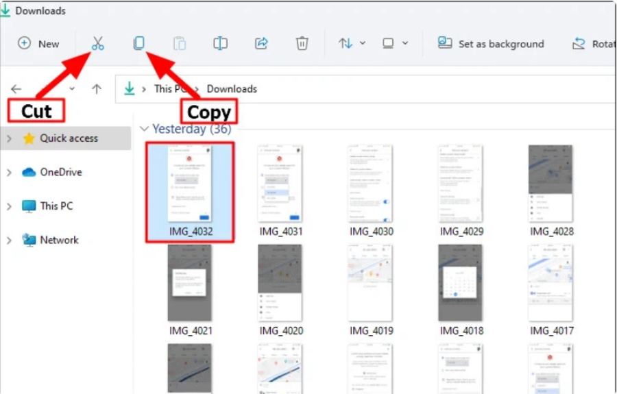The height and width of the screenshot is (394, 617).
Task: Click the New button
Action: (38, 43)
